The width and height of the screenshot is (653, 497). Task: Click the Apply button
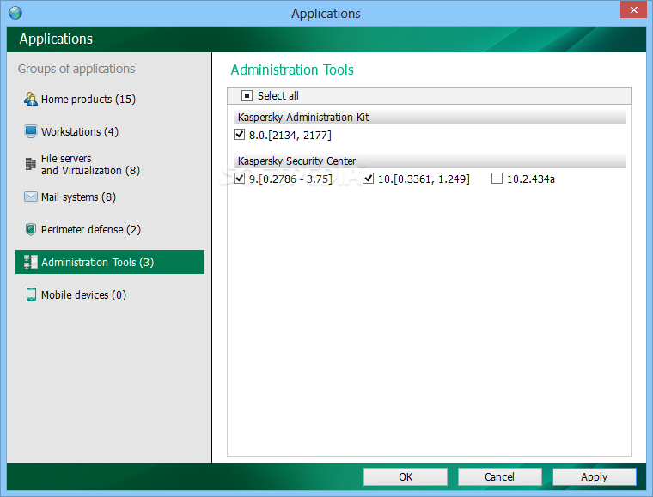595,476
